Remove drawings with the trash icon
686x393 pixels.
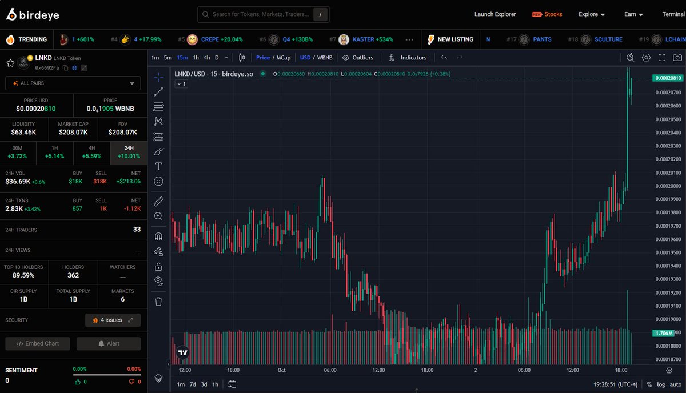click(x=158, y=301)
